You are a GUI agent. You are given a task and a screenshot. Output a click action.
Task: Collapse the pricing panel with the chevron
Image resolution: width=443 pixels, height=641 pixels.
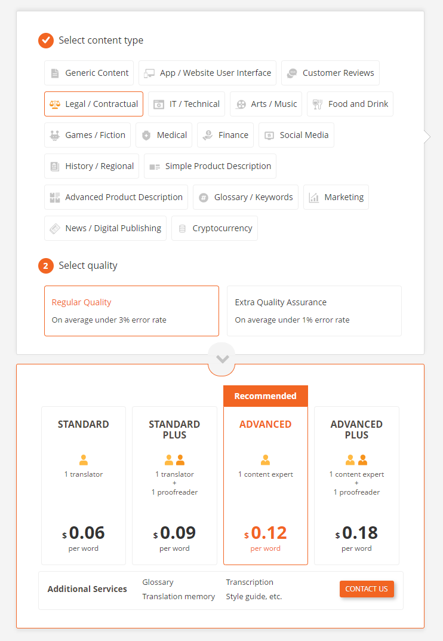pyautogui.click(x=222, y=359)
